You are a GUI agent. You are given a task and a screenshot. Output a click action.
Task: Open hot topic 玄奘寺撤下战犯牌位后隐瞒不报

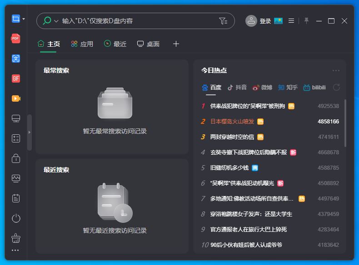(249, 152)
